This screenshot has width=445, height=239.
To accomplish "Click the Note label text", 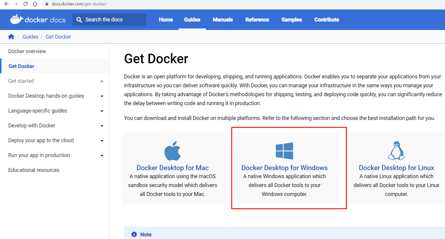I will point(146,235).
